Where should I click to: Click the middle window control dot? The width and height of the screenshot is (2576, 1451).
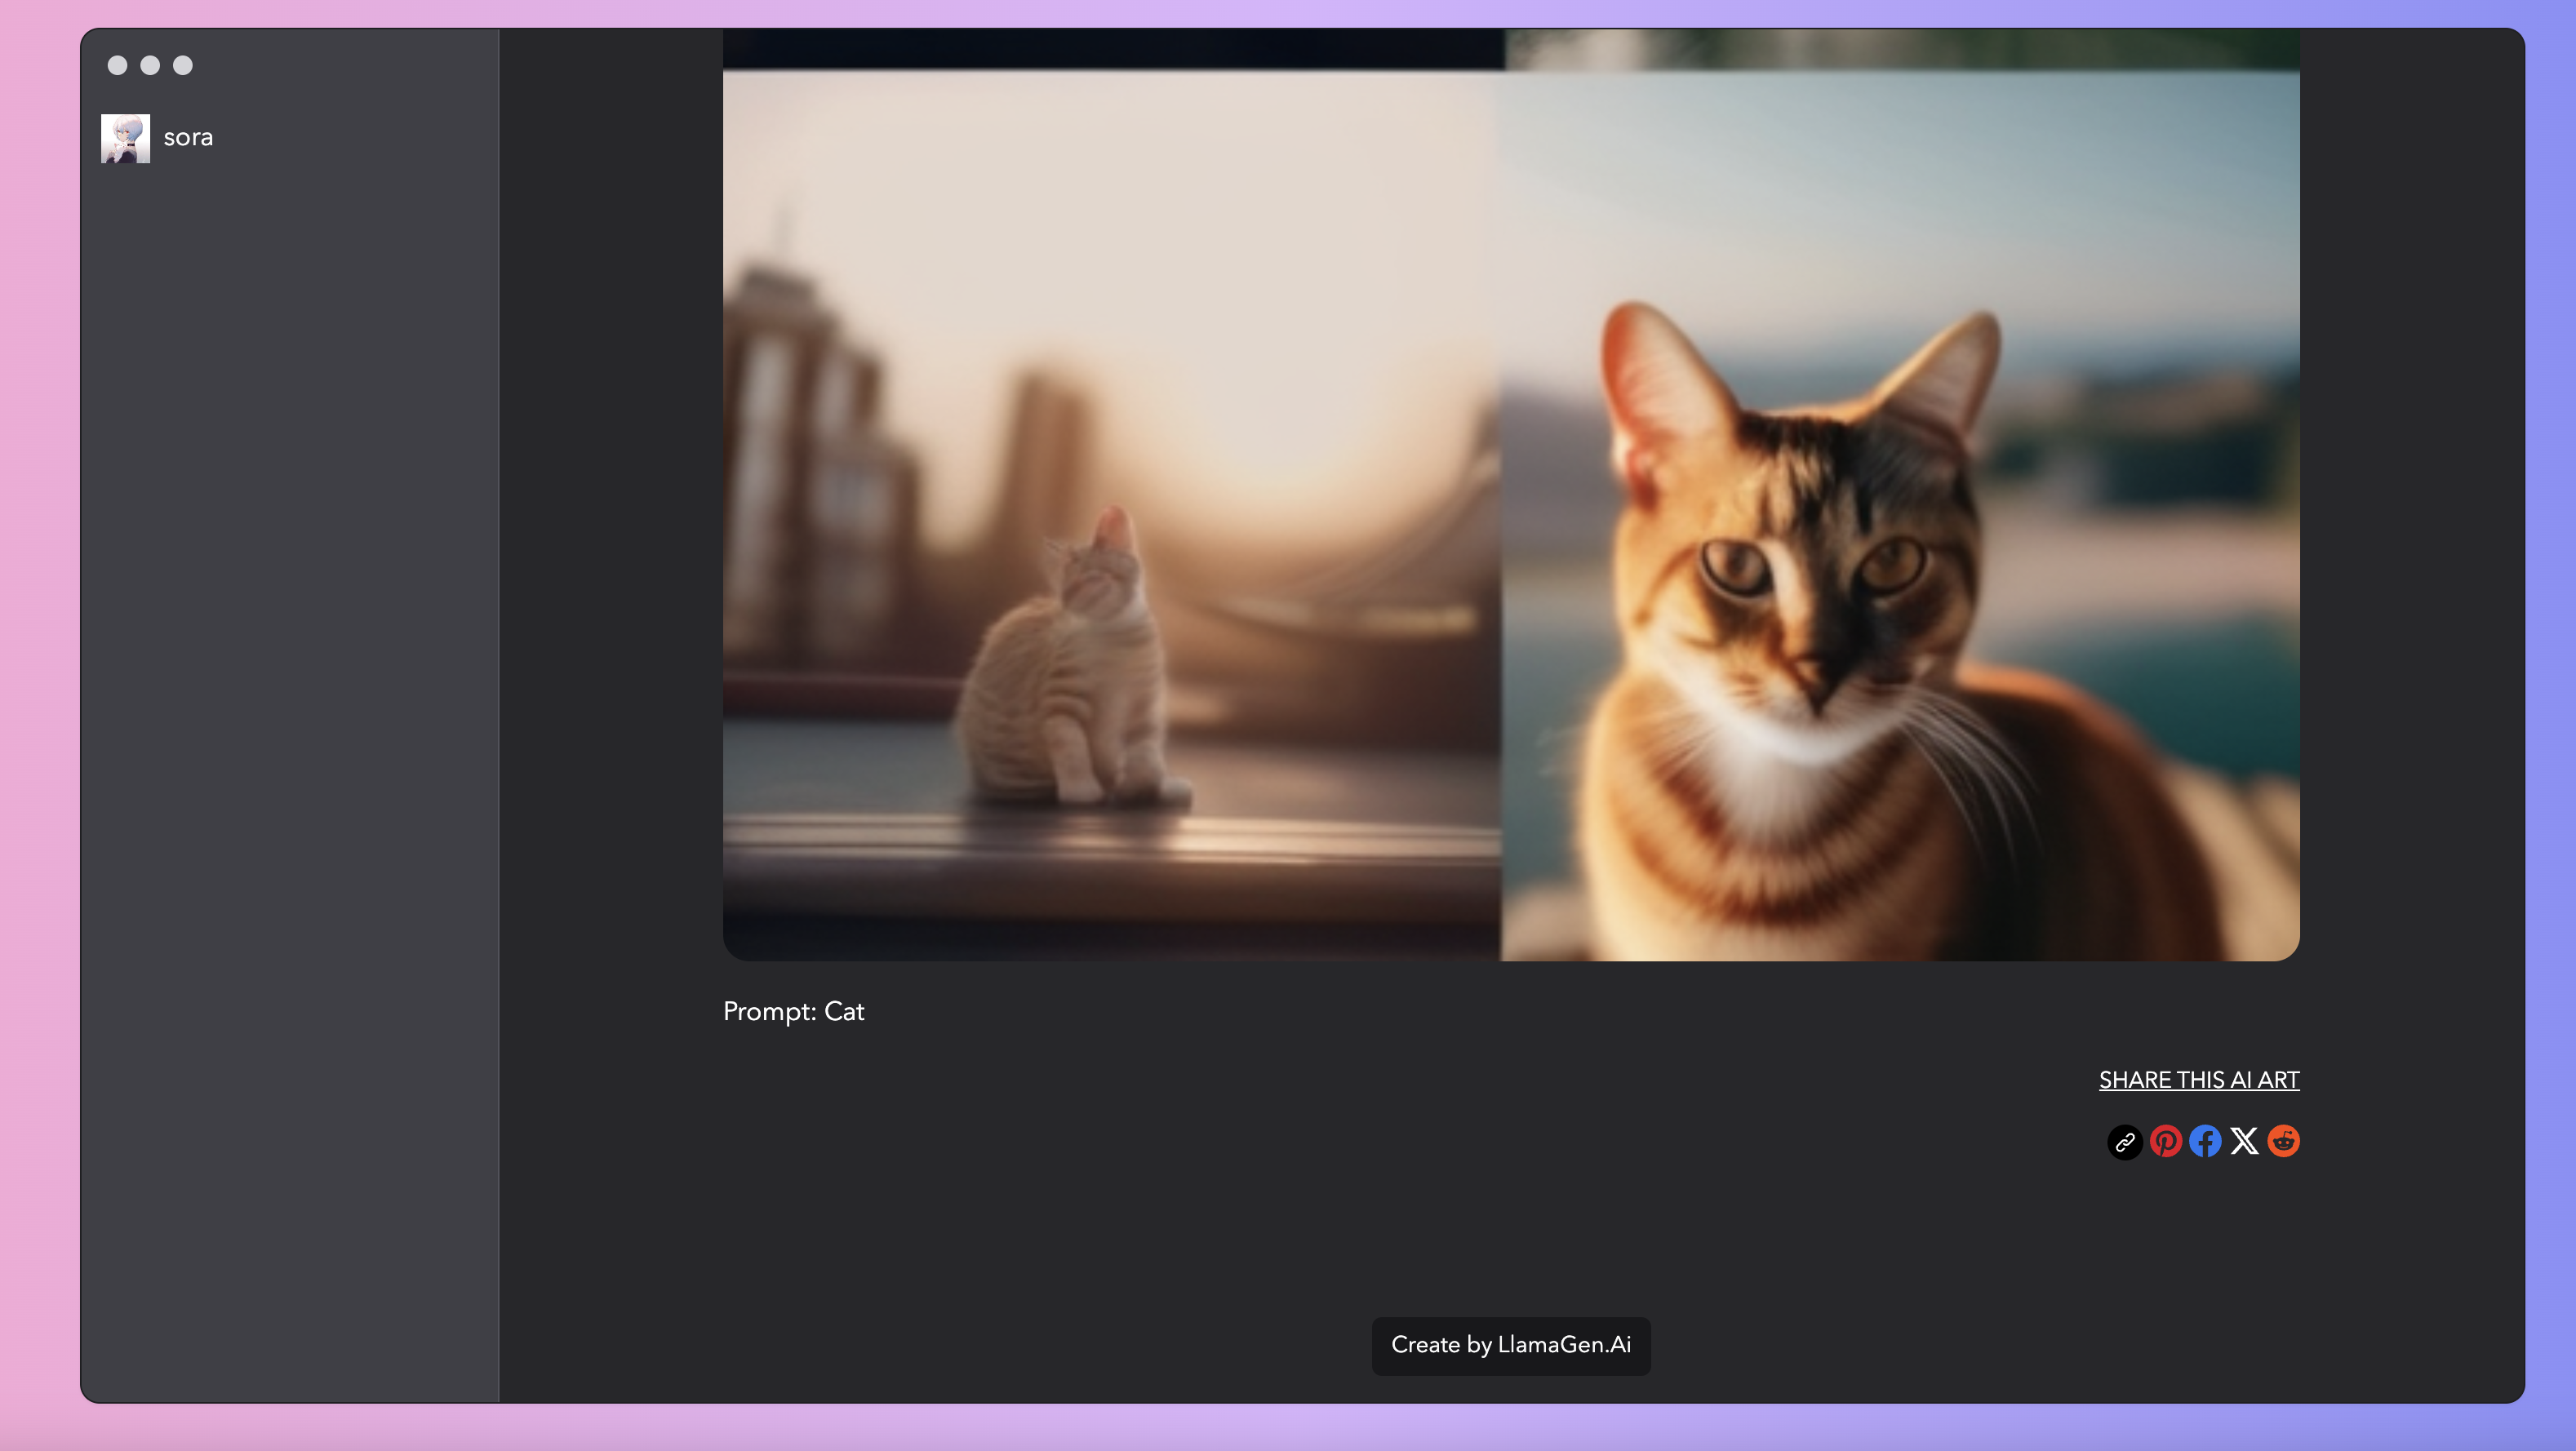tap(150, 65)
